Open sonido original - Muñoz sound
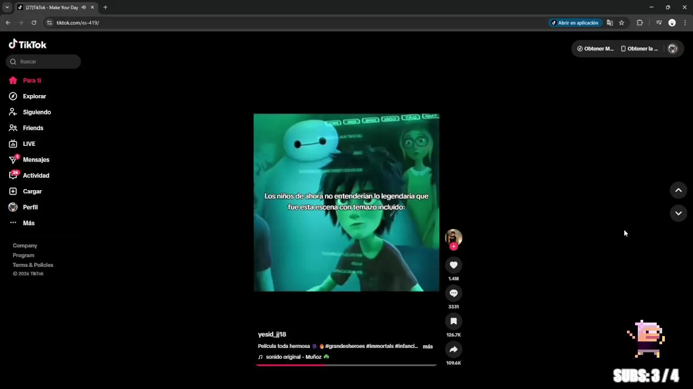 pos(294,357)
